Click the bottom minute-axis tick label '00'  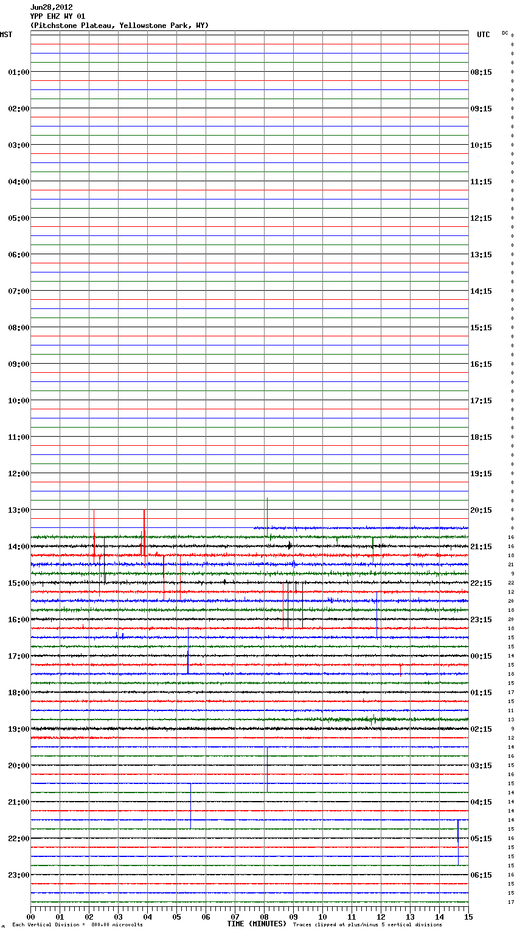point(30,917)
